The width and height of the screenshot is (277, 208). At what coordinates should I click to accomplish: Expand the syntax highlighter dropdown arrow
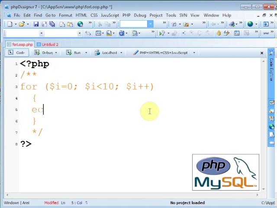194,53
